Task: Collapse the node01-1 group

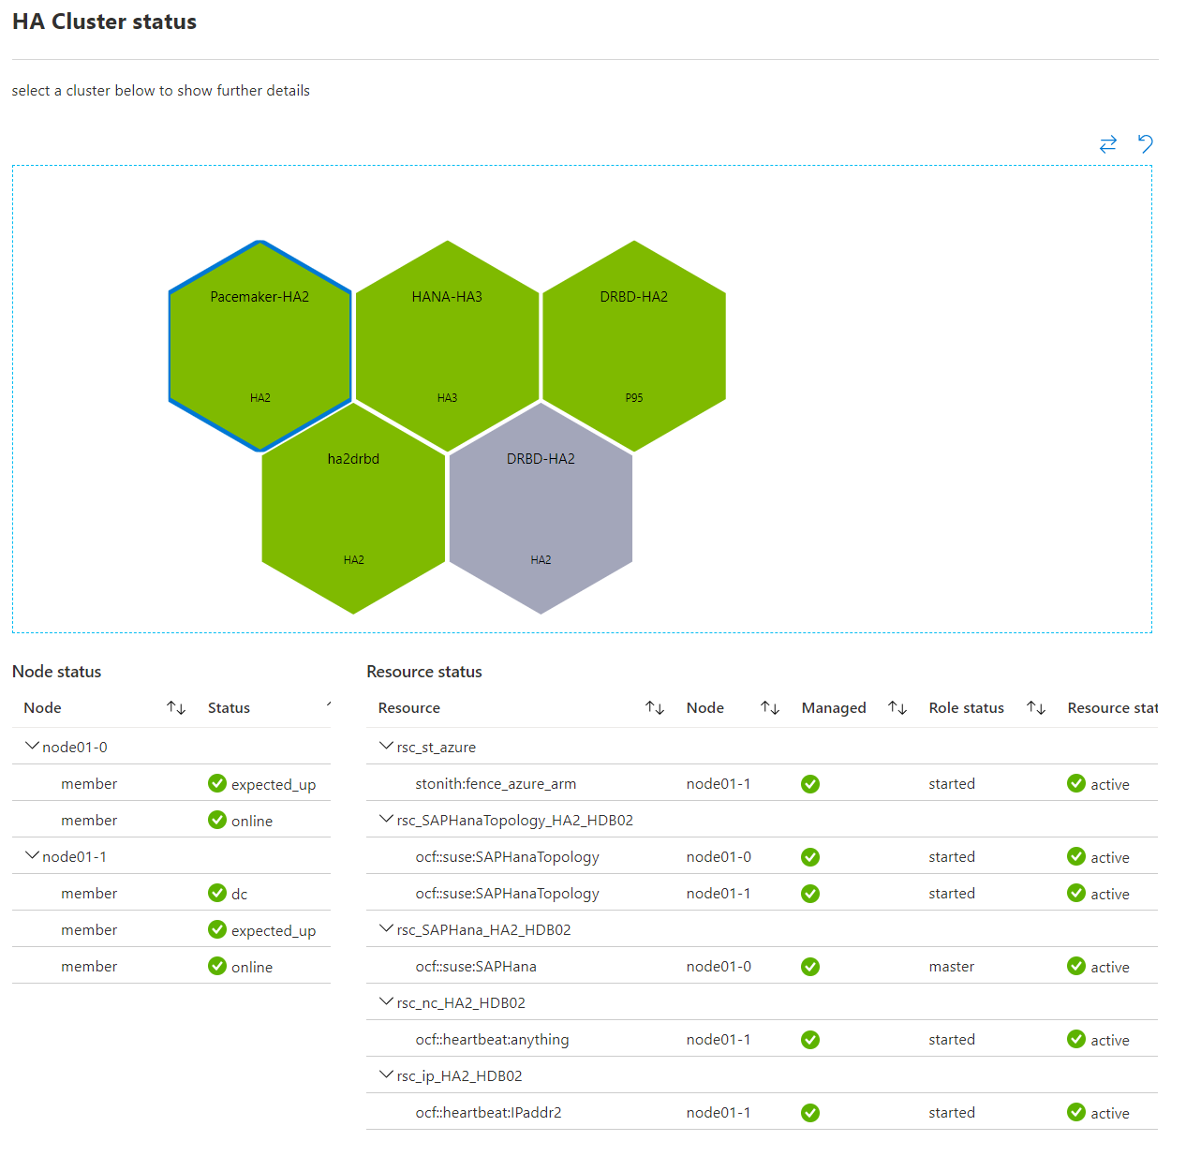Action: pos(33,856)
